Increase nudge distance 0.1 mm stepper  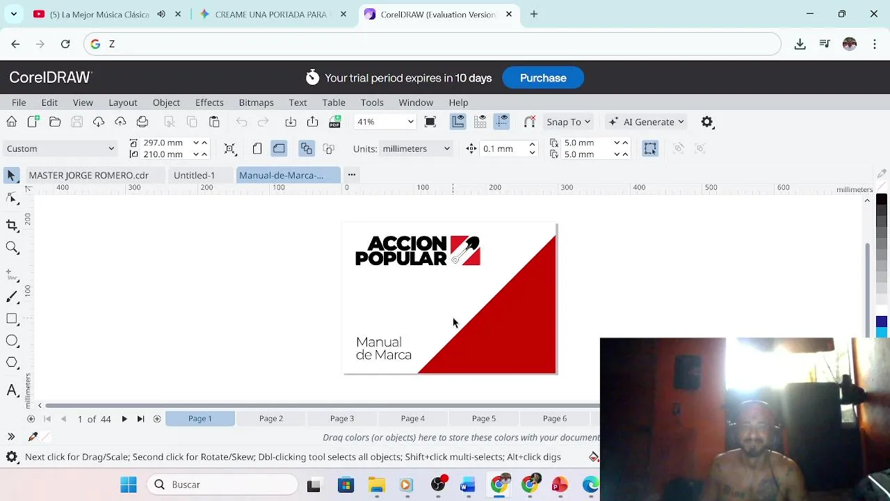532,145
